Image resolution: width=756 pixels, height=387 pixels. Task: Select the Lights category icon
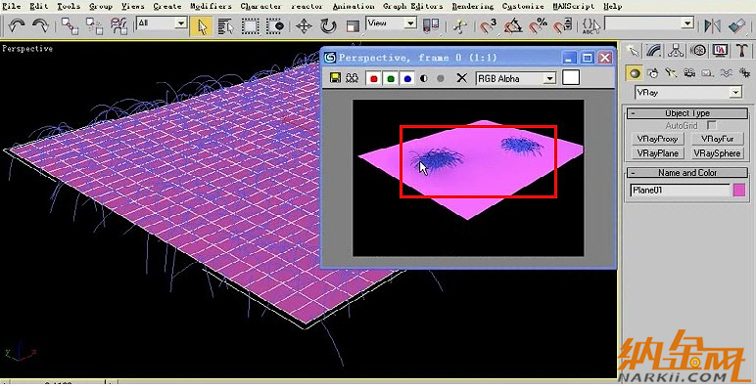(671, 73)
